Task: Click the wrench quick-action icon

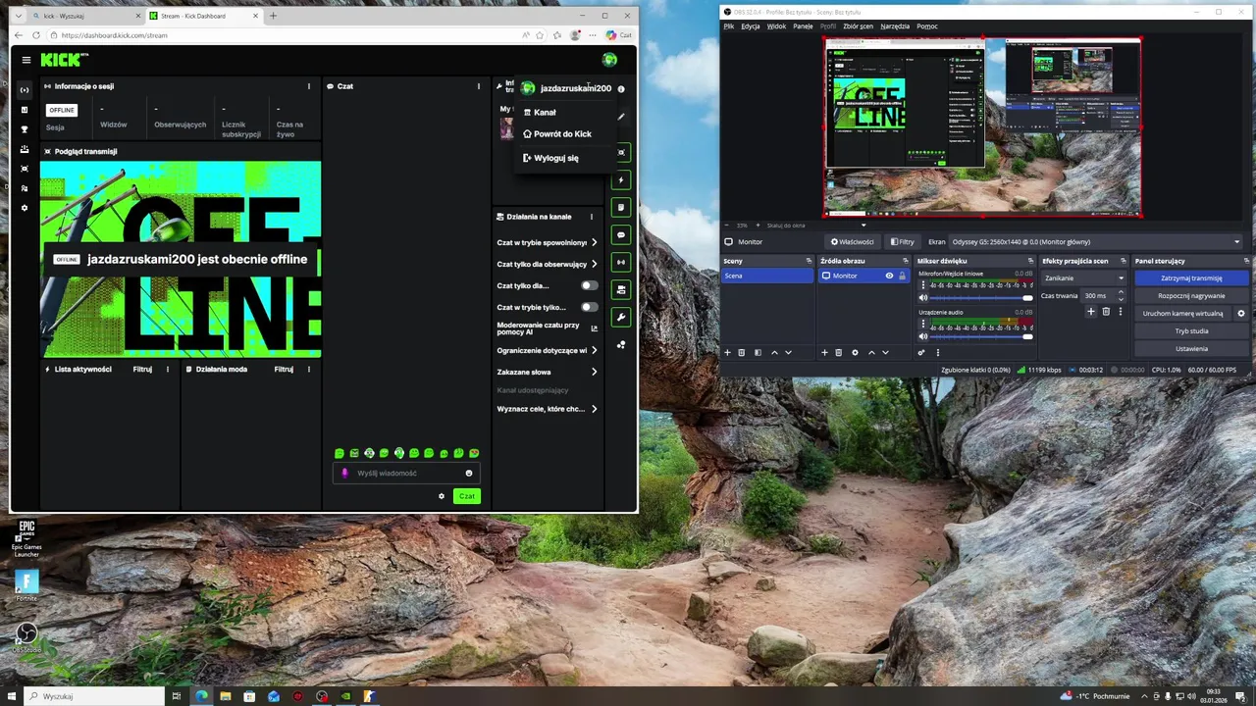Action: coord(621,318)
